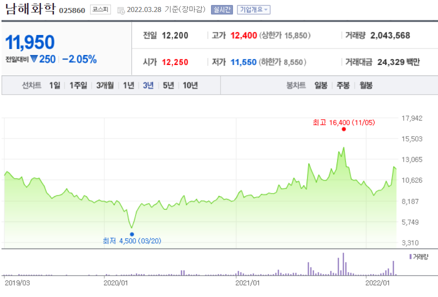Click the stock code 025860
This screenshot has width=438, height=297.
coord(72,10)
